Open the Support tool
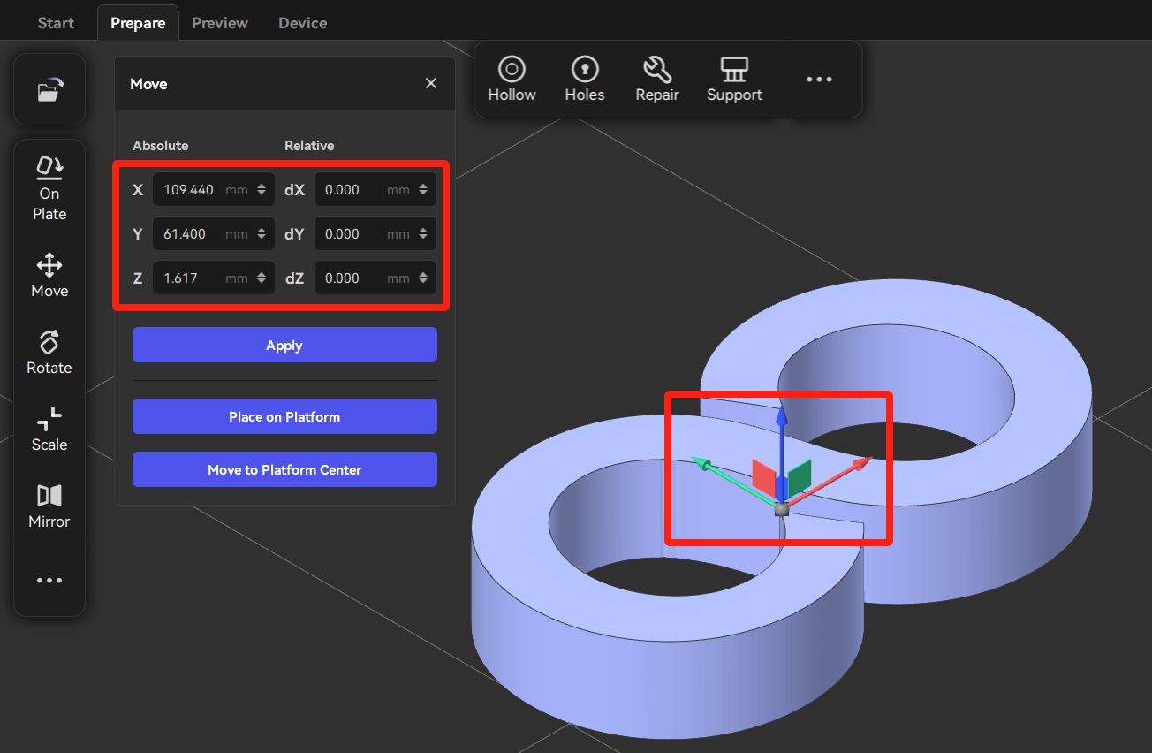Screen dimensions: 1152x753 tap(734, 79)
